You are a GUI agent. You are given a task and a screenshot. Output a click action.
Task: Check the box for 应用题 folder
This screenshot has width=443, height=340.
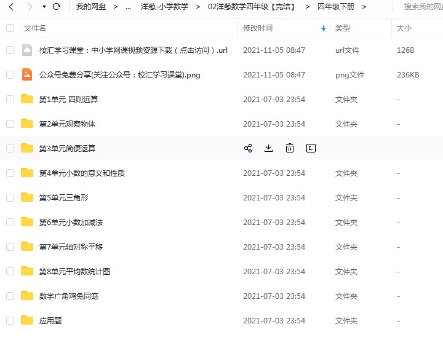click(10, 320)
